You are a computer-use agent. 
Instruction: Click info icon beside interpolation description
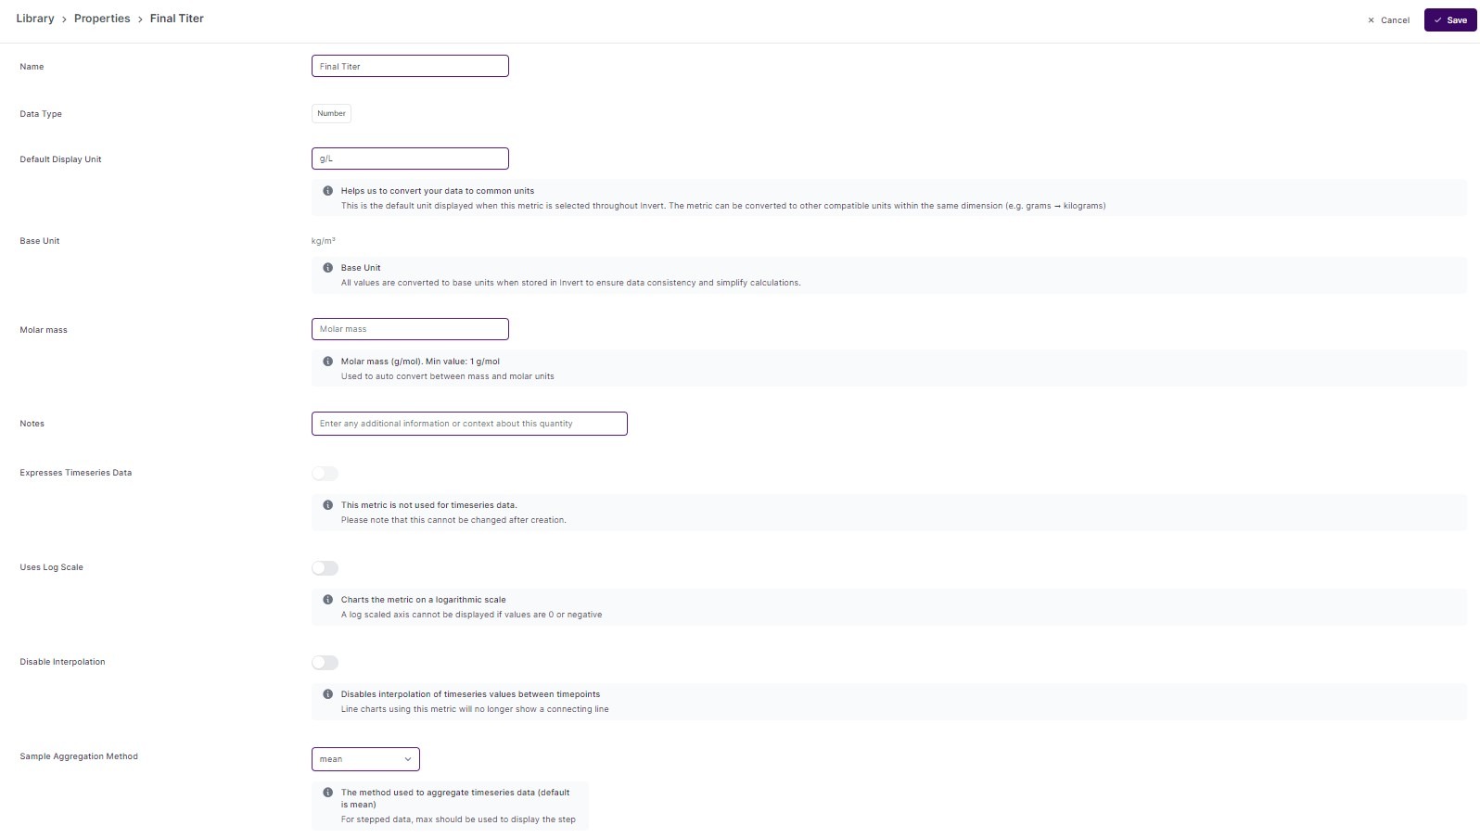[x=327, y=694]
